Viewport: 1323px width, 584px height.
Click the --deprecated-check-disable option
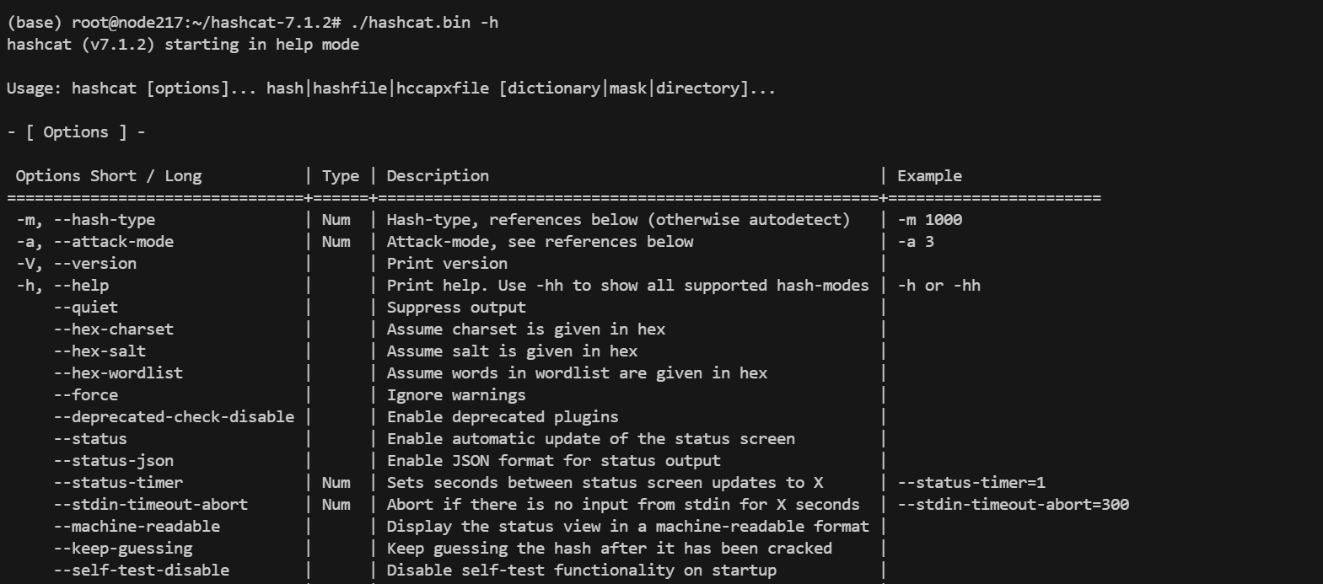[174, 417]
